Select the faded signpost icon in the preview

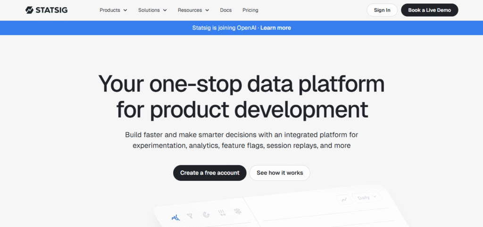tap(238, 211)
